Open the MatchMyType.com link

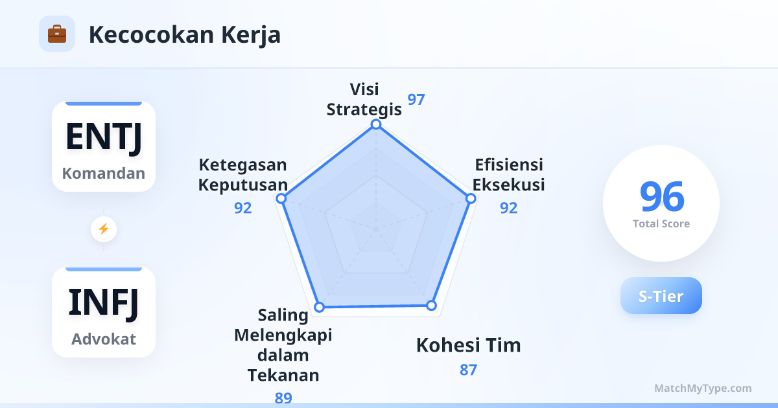coord(703,389)
